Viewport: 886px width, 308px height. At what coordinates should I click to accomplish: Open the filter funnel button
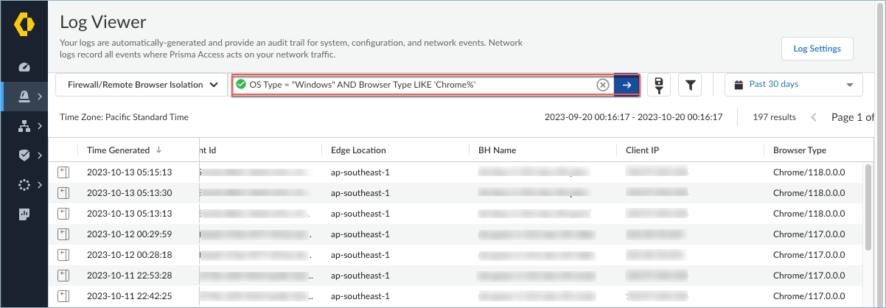(690, 85)
